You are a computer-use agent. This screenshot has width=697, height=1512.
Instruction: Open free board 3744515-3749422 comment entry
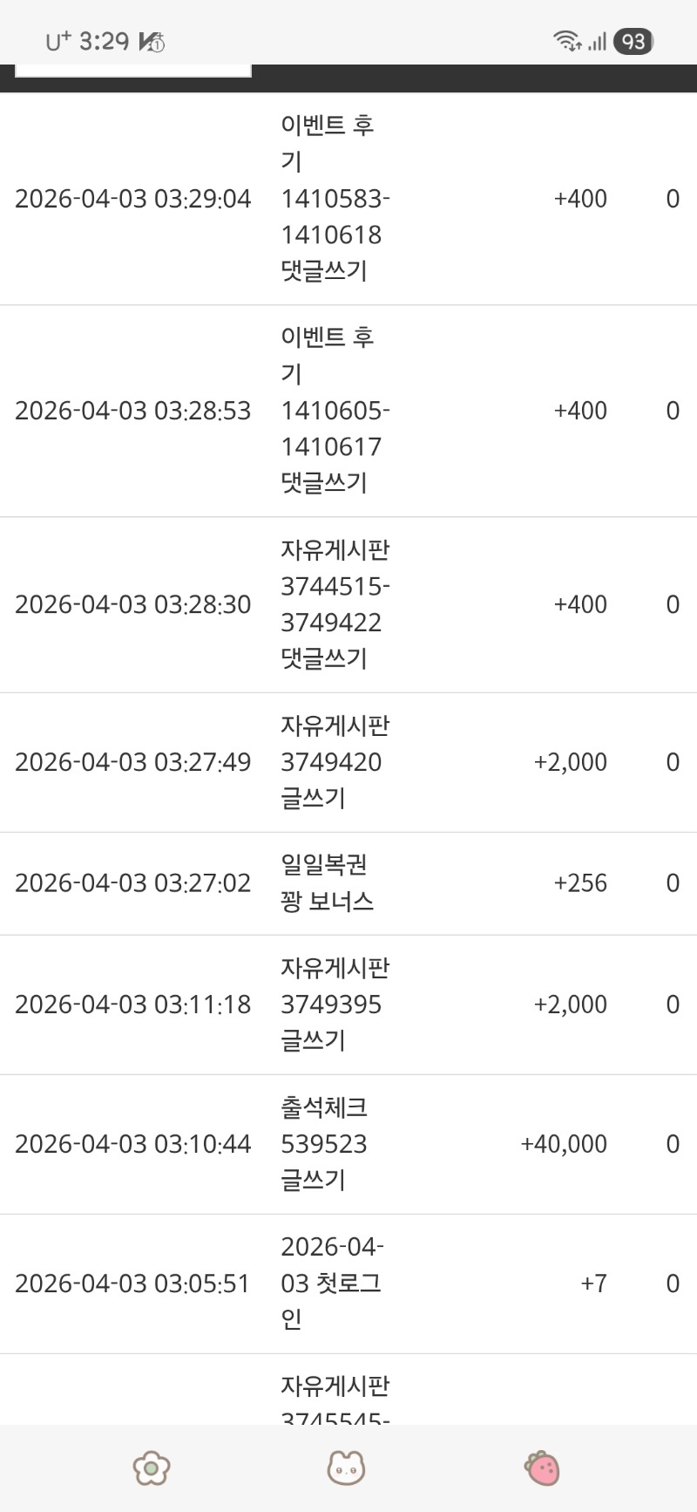click(x=335, y=604)
